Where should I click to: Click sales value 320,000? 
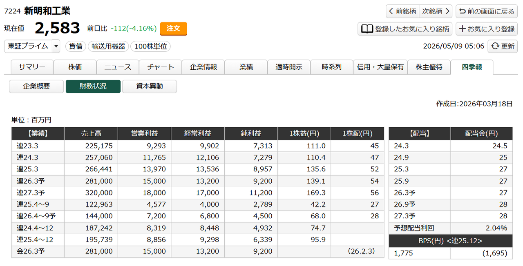click(99, 193)
